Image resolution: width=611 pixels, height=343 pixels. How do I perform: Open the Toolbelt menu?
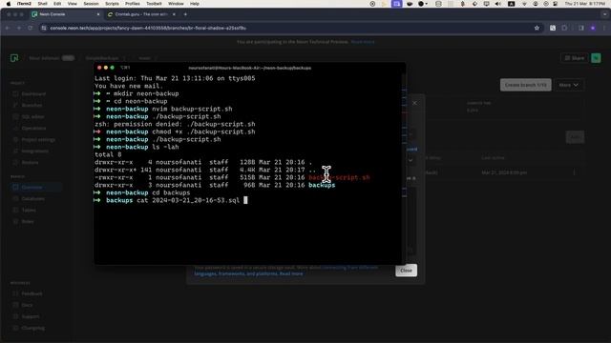click(x=154, y=4)
